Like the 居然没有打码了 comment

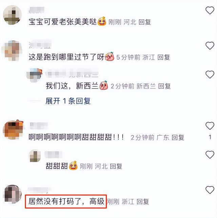[210, 190]
